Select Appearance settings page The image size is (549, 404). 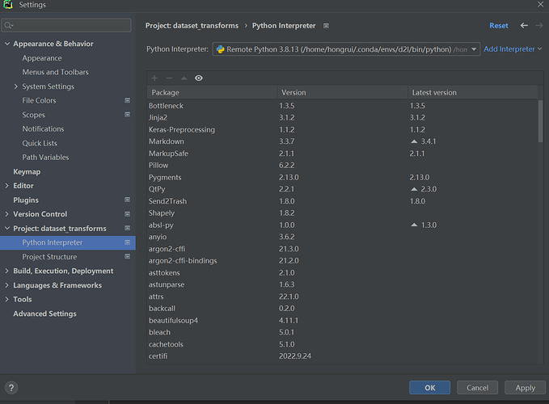coord(42,58)
